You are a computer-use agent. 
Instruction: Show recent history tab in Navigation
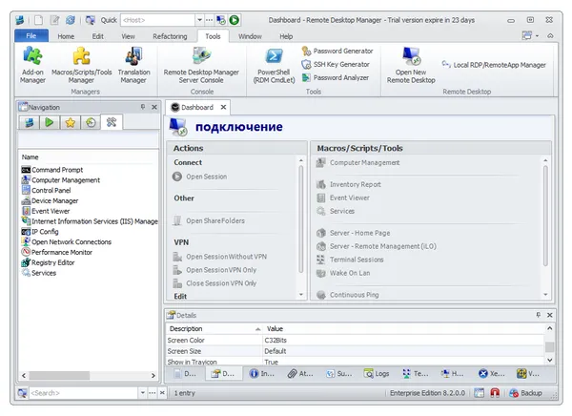91,122
